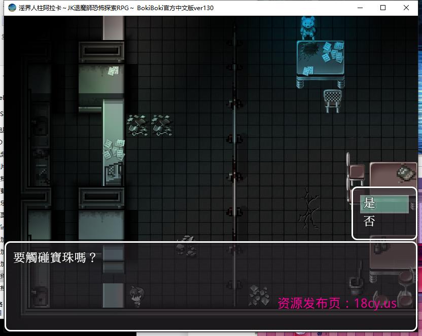
Task: Maximize the game window
Action: click(383, 8)
